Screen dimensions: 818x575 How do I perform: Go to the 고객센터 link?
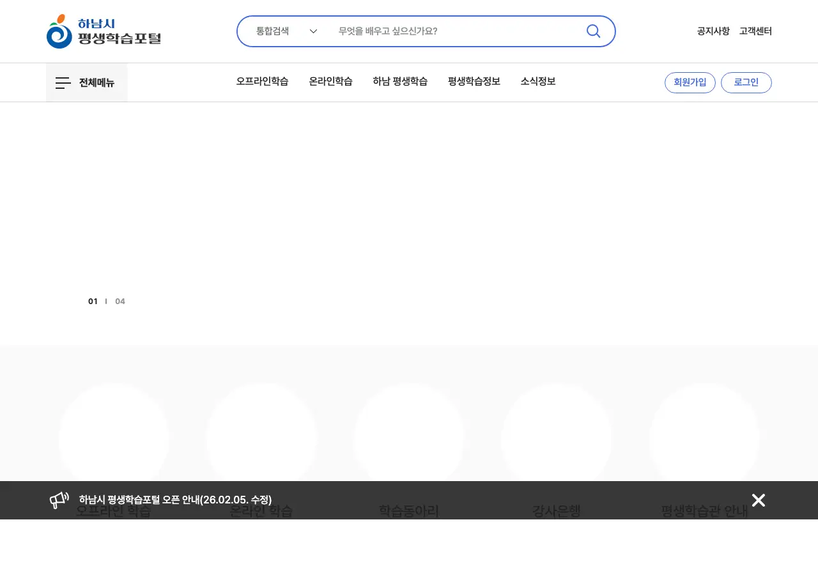(x=755, y=31)
